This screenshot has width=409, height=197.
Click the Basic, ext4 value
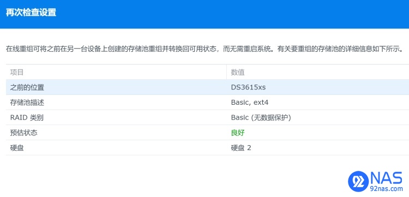coord(250,103)
